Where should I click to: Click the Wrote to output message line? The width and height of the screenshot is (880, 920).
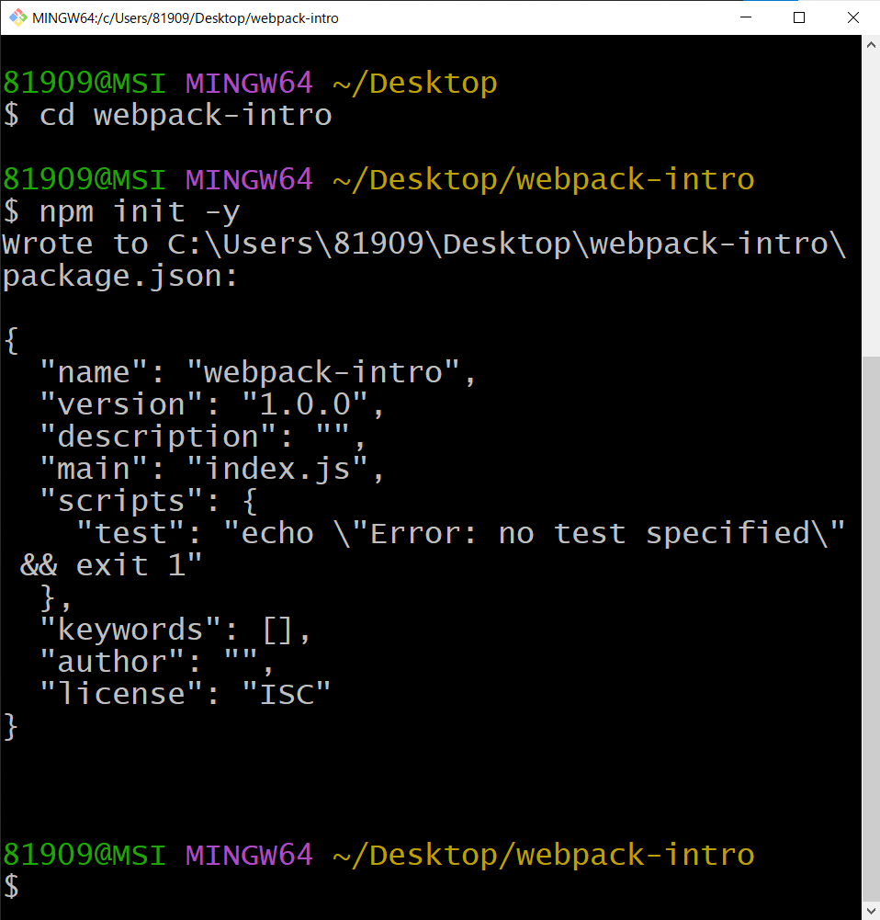tap(423, 243)
